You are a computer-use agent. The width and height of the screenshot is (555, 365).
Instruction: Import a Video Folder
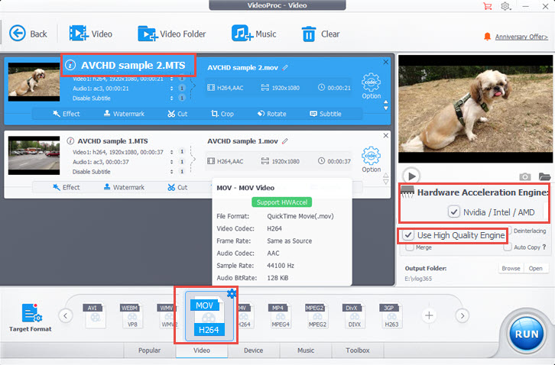[172, 34]
